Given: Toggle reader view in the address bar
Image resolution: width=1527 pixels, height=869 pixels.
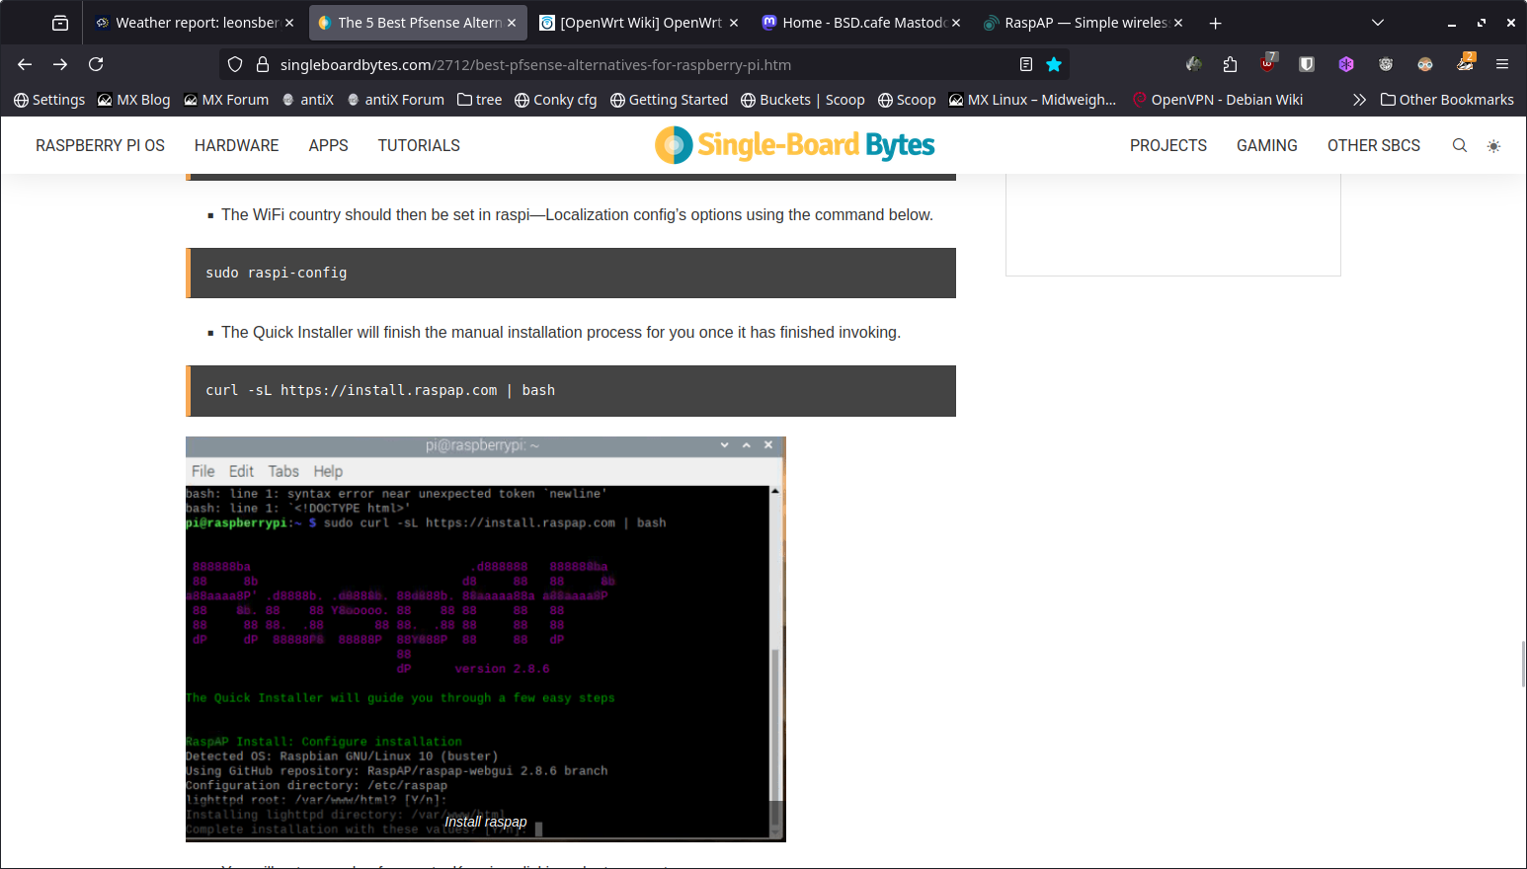Looking at the screenshot, I should coord(1026,64).
